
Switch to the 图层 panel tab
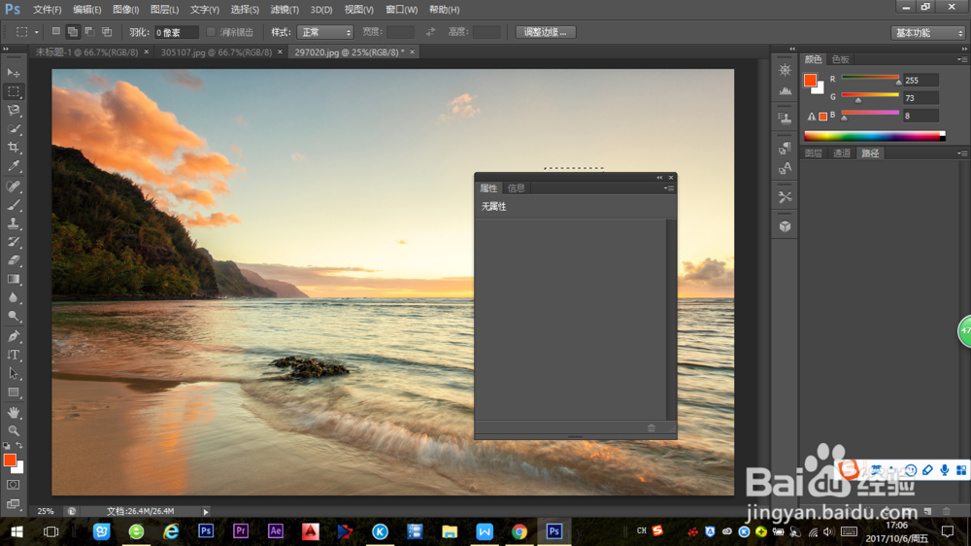[x=813, y=154]
